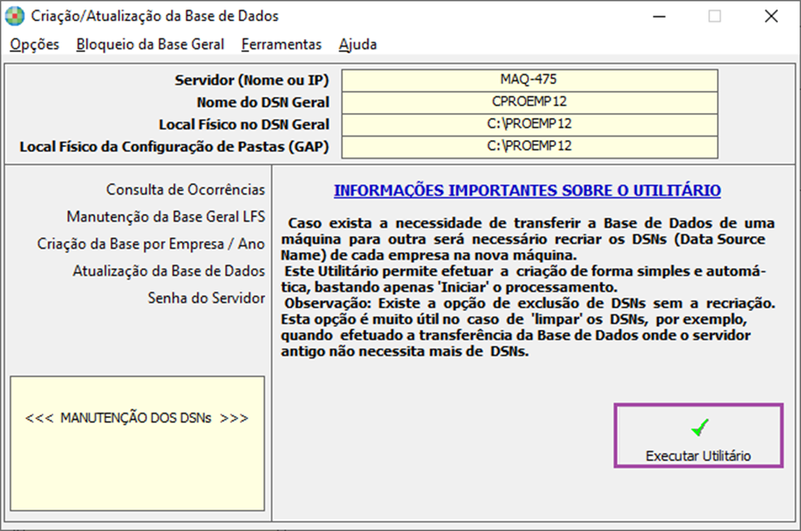Screen dimensions: 801x531
Task: Click the Nome do DSN Geral label
Action: point(263,102)
